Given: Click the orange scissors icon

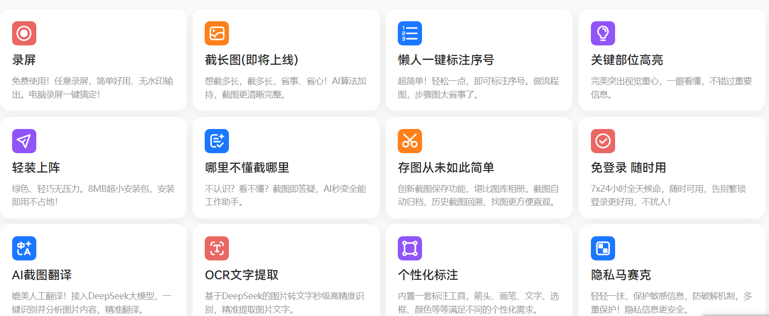Looking at the screenshot, I should click(409, 141).
